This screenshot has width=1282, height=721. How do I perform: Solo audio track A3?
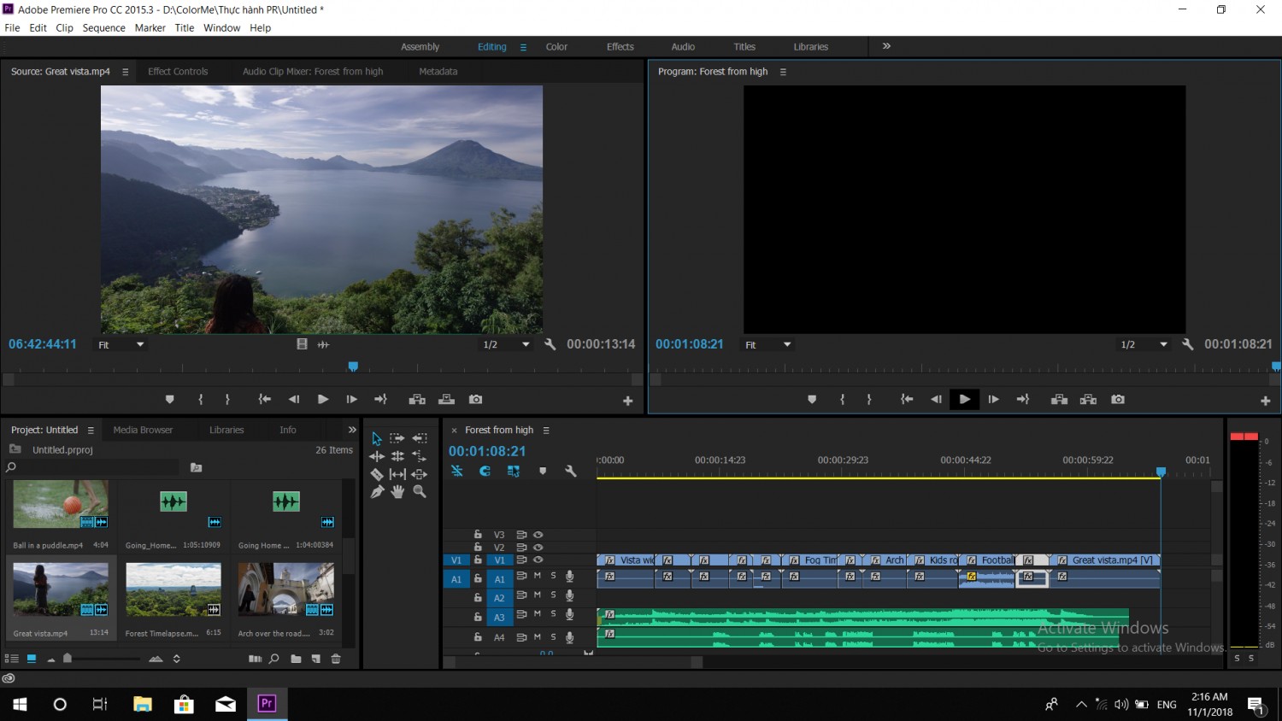(x=553, y=614)
